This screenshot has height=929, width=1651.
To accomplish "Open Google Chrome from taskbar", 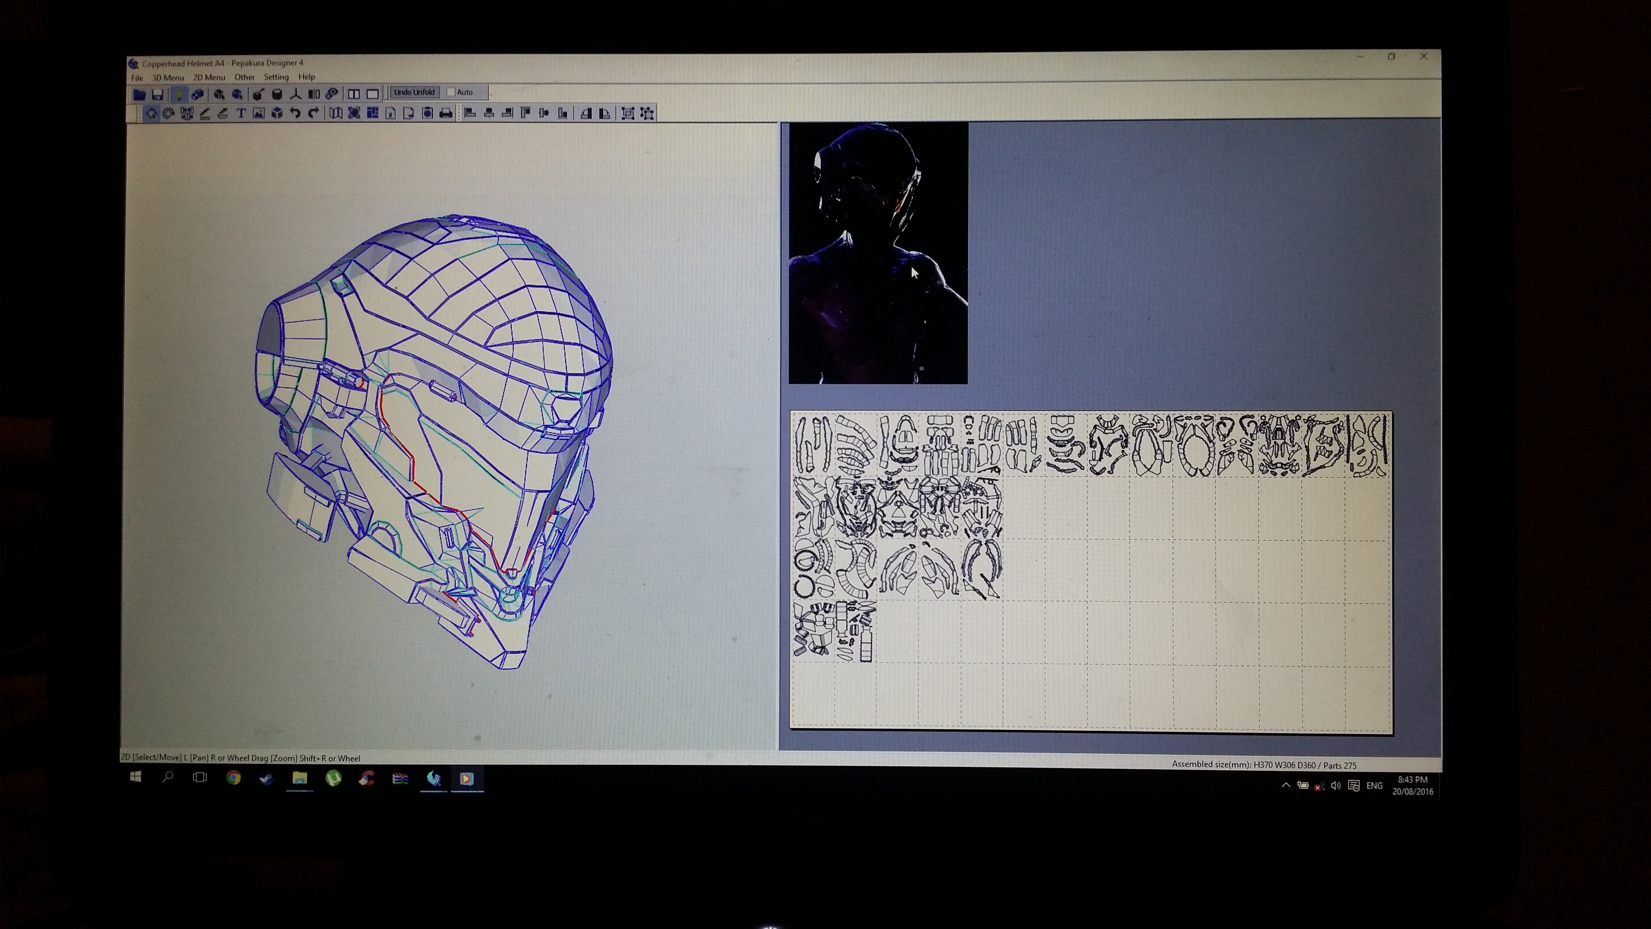I will pos(233,778).
